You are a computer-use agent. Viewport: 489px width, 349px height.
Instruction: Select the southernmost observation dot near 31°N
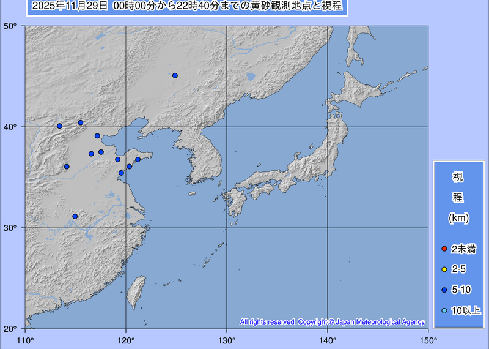pyautogui.click(x=75, y=216)
